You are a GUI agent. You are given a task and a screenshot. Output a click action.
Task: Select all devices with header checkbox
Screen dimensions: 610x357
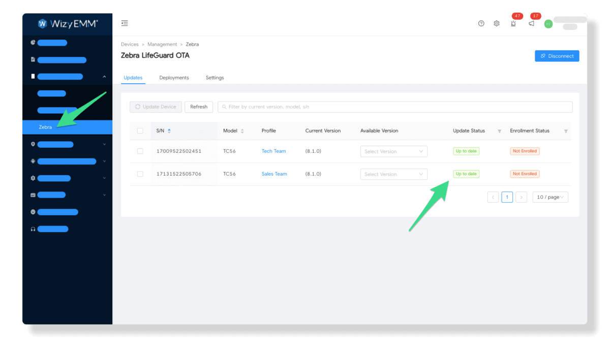[x=140, y=131]
